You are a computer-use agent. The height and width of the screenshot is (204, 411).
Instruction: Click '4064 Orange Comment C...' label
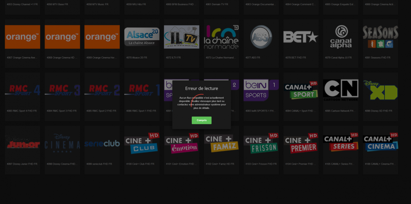point(301,4)
